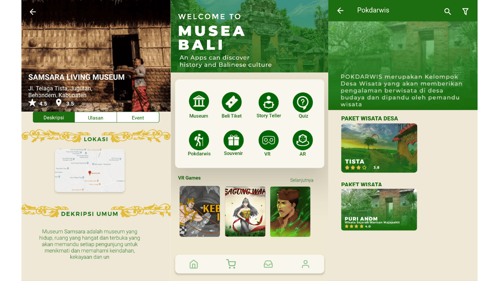Click search icon in Pokdarwis header

tap(448, 12)
